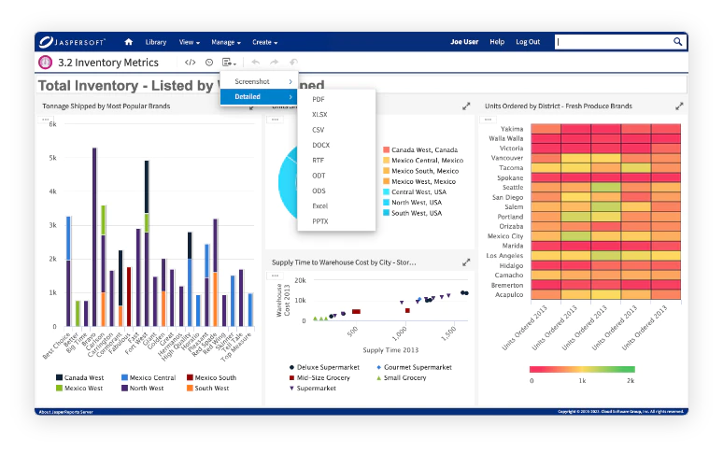The width and height of the screenshot is (723, 453).
Task: Expand the Manage dropdown menu
Action: (226, 42)
